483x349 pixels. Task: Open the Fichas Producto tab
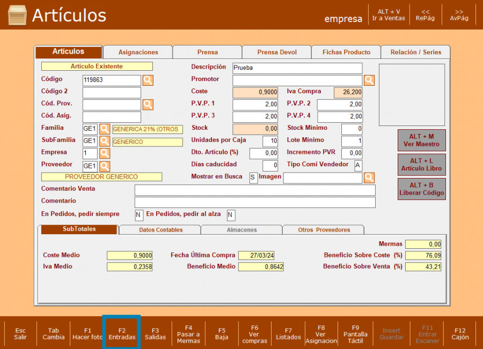pyautogui.click(x=346, y=52)
